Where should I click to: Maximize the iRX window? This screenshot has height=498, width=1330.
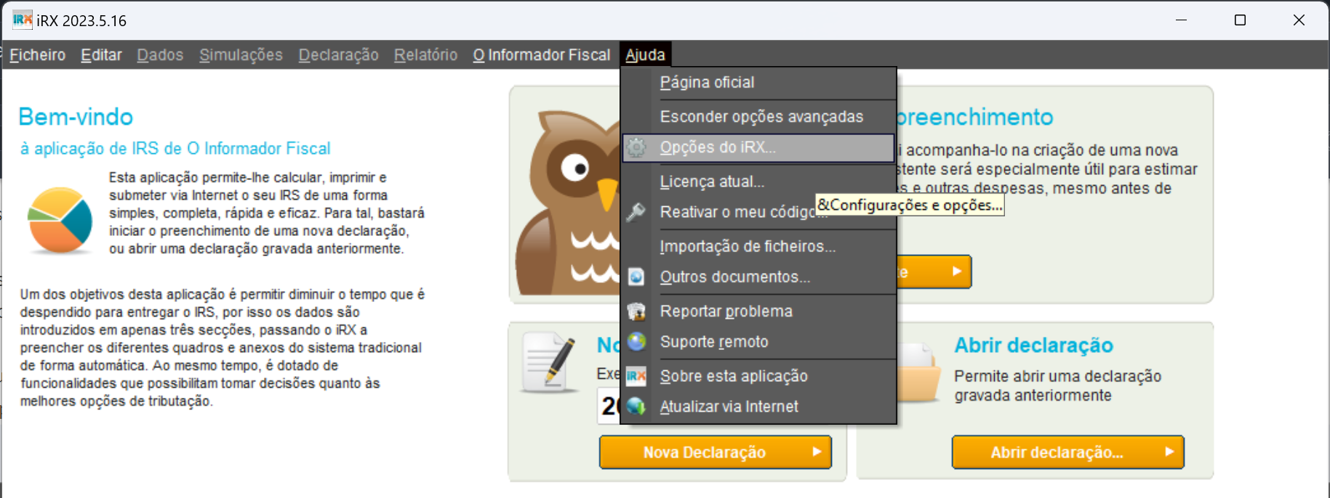(1240, 20)
